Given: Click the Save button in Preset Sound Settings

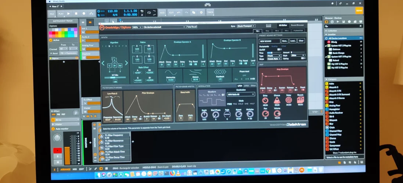Looking at the screenshot, I should tap(284, 41).
